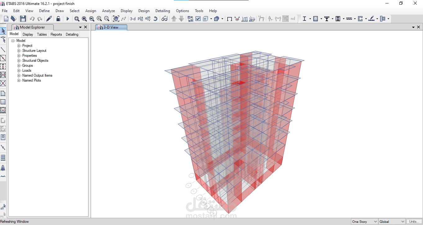Select the Draw Floor polygon tool
This screenshot has height=225, width=423.
(x=3, y=93)
